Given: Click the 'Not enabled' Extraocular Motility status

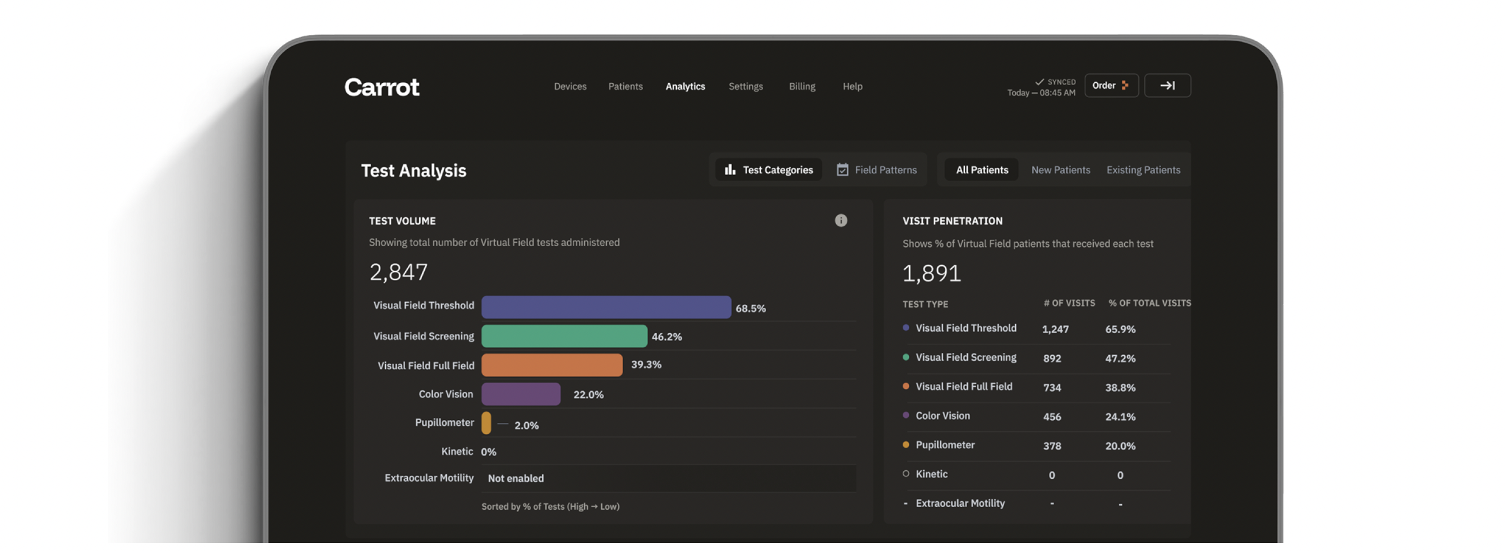Looking at the screenshot, I should point(515,479).
